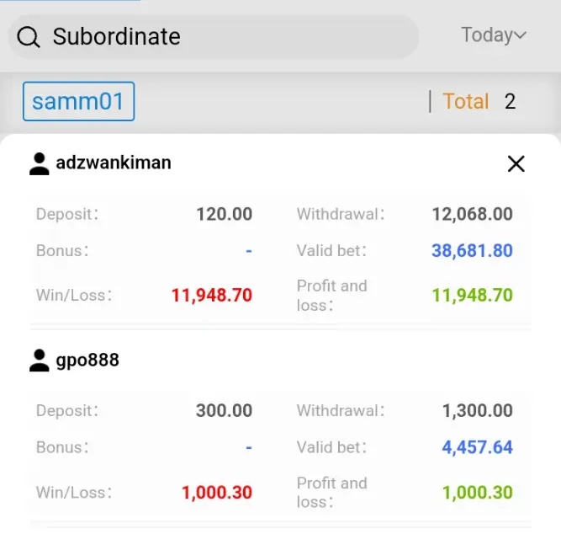Viewport: 561px width, 534px height.
Task: Click adzwankiman's valid bet value 38,681.80
Action: [x=472, y=250]
